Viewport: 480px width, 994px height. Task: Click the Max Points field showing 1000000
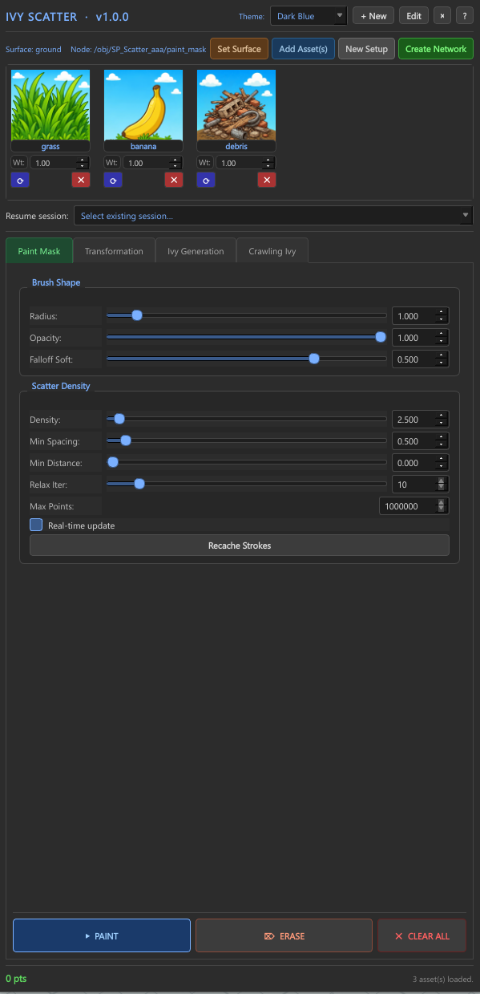click(x=414, y=506)
